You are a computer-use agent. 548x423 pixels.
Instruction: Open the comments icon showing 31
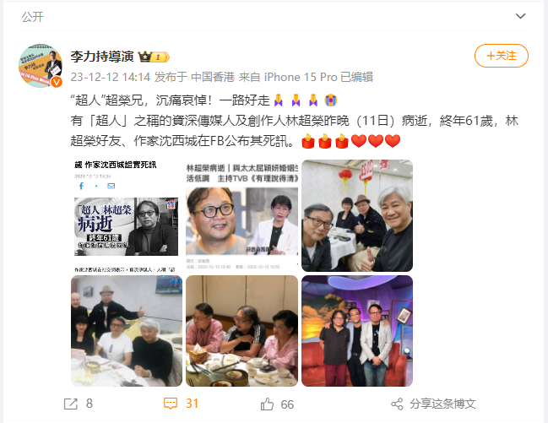(x=171, y=404)
